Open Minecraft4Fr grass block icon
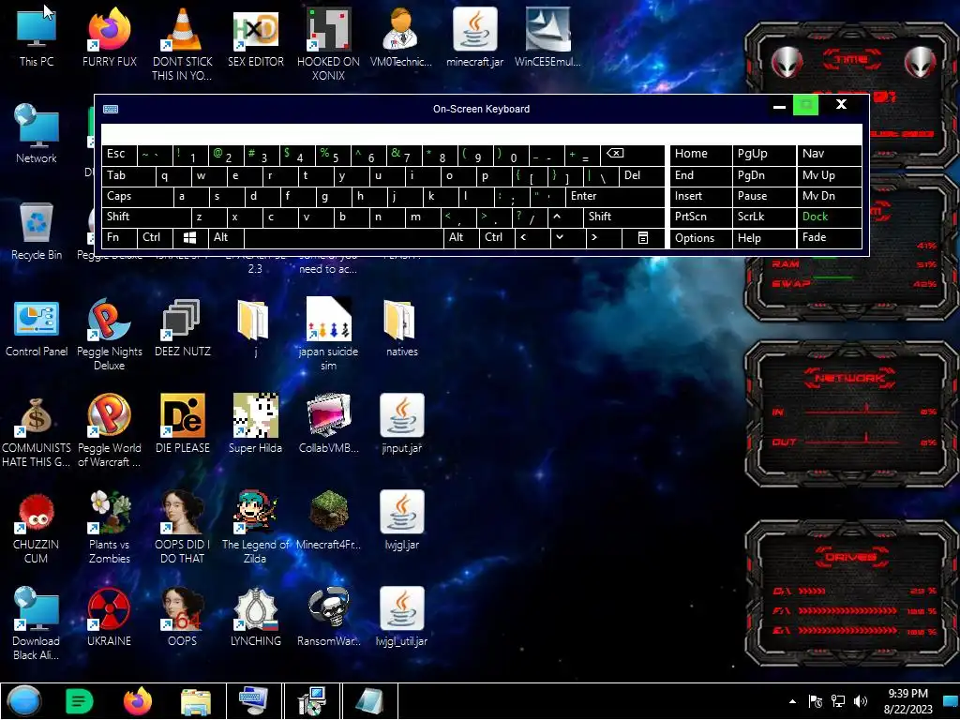The image size is (960, 720). (328, 520)
